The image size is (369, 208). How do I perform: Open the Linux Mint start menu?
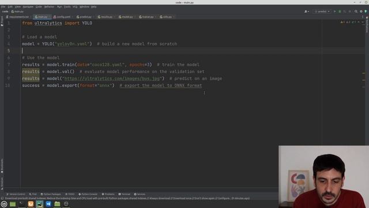tap(4, 204)
